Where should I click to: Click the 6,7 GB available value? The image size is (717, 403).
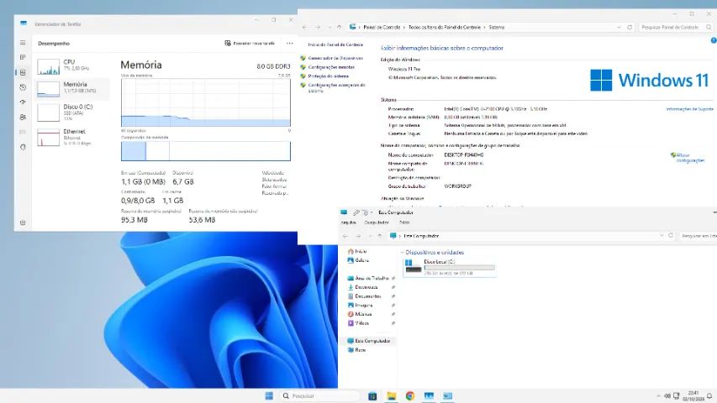pyautogui.click(x=183, y=182)
